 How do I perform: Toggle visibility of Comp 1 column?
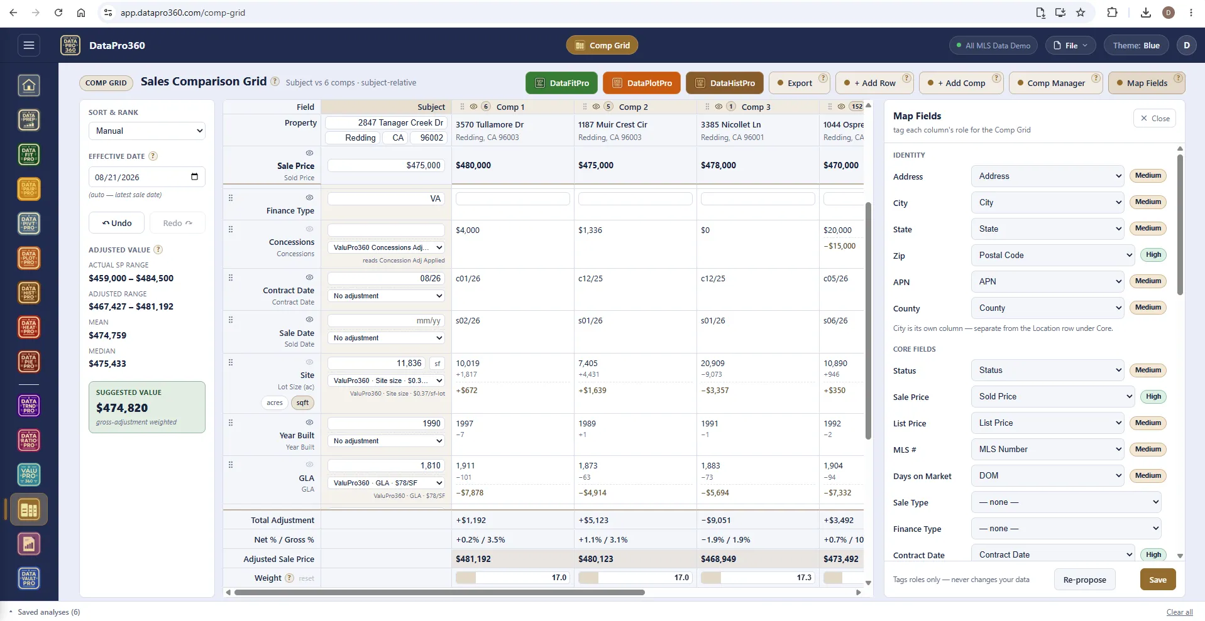(x=473, y=107)
